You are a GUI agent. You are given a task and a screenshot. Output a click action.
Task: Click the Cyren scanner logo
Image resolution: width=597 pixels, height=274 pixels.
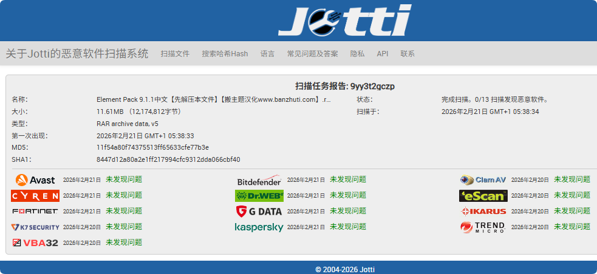pyautogui.click(x=35, y=196)
